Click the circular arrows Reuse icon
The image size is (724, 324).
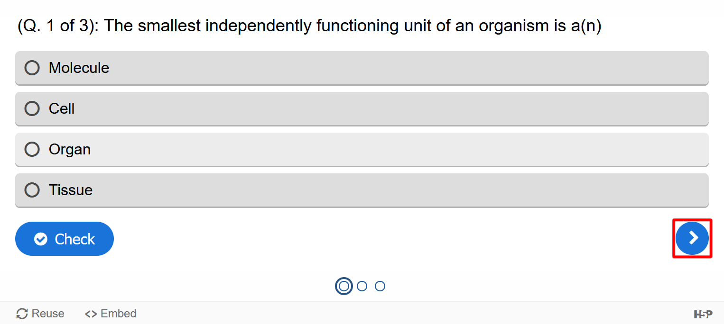click(x=22, y=314)
